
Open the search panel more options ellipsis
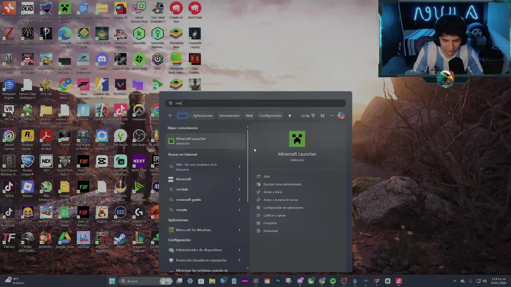point(331,116)
